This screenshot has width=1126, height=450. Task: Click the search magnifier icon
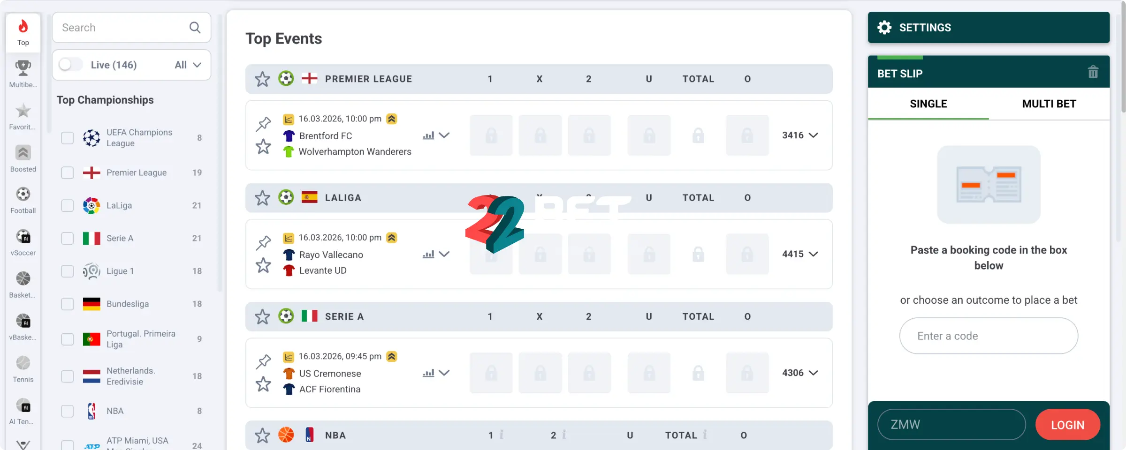(x=195, y=28)
